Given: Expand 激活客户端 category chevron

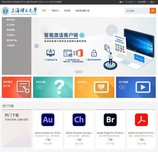Looking at the screenshot, I should (x=29, y=40).
